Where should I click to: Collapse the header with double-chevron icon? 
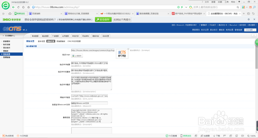tap(254, 35)
